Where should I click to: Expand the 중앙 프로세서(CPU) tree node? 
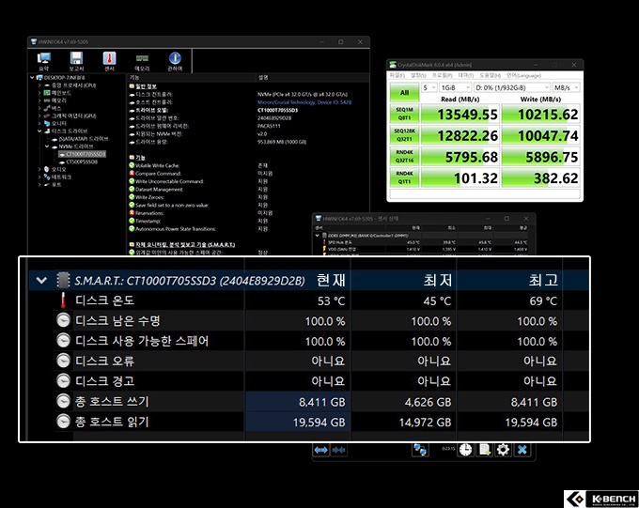tap(39, 85)
